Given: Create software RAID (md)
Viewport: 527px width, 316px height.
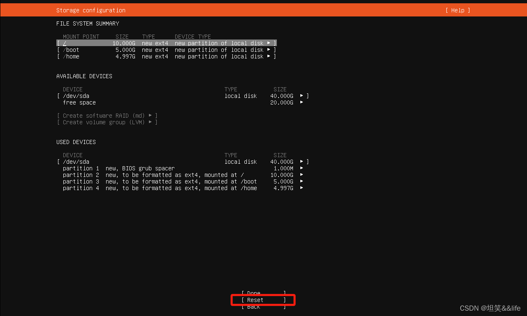Looking at the screenshot, I should click(107, 116).
